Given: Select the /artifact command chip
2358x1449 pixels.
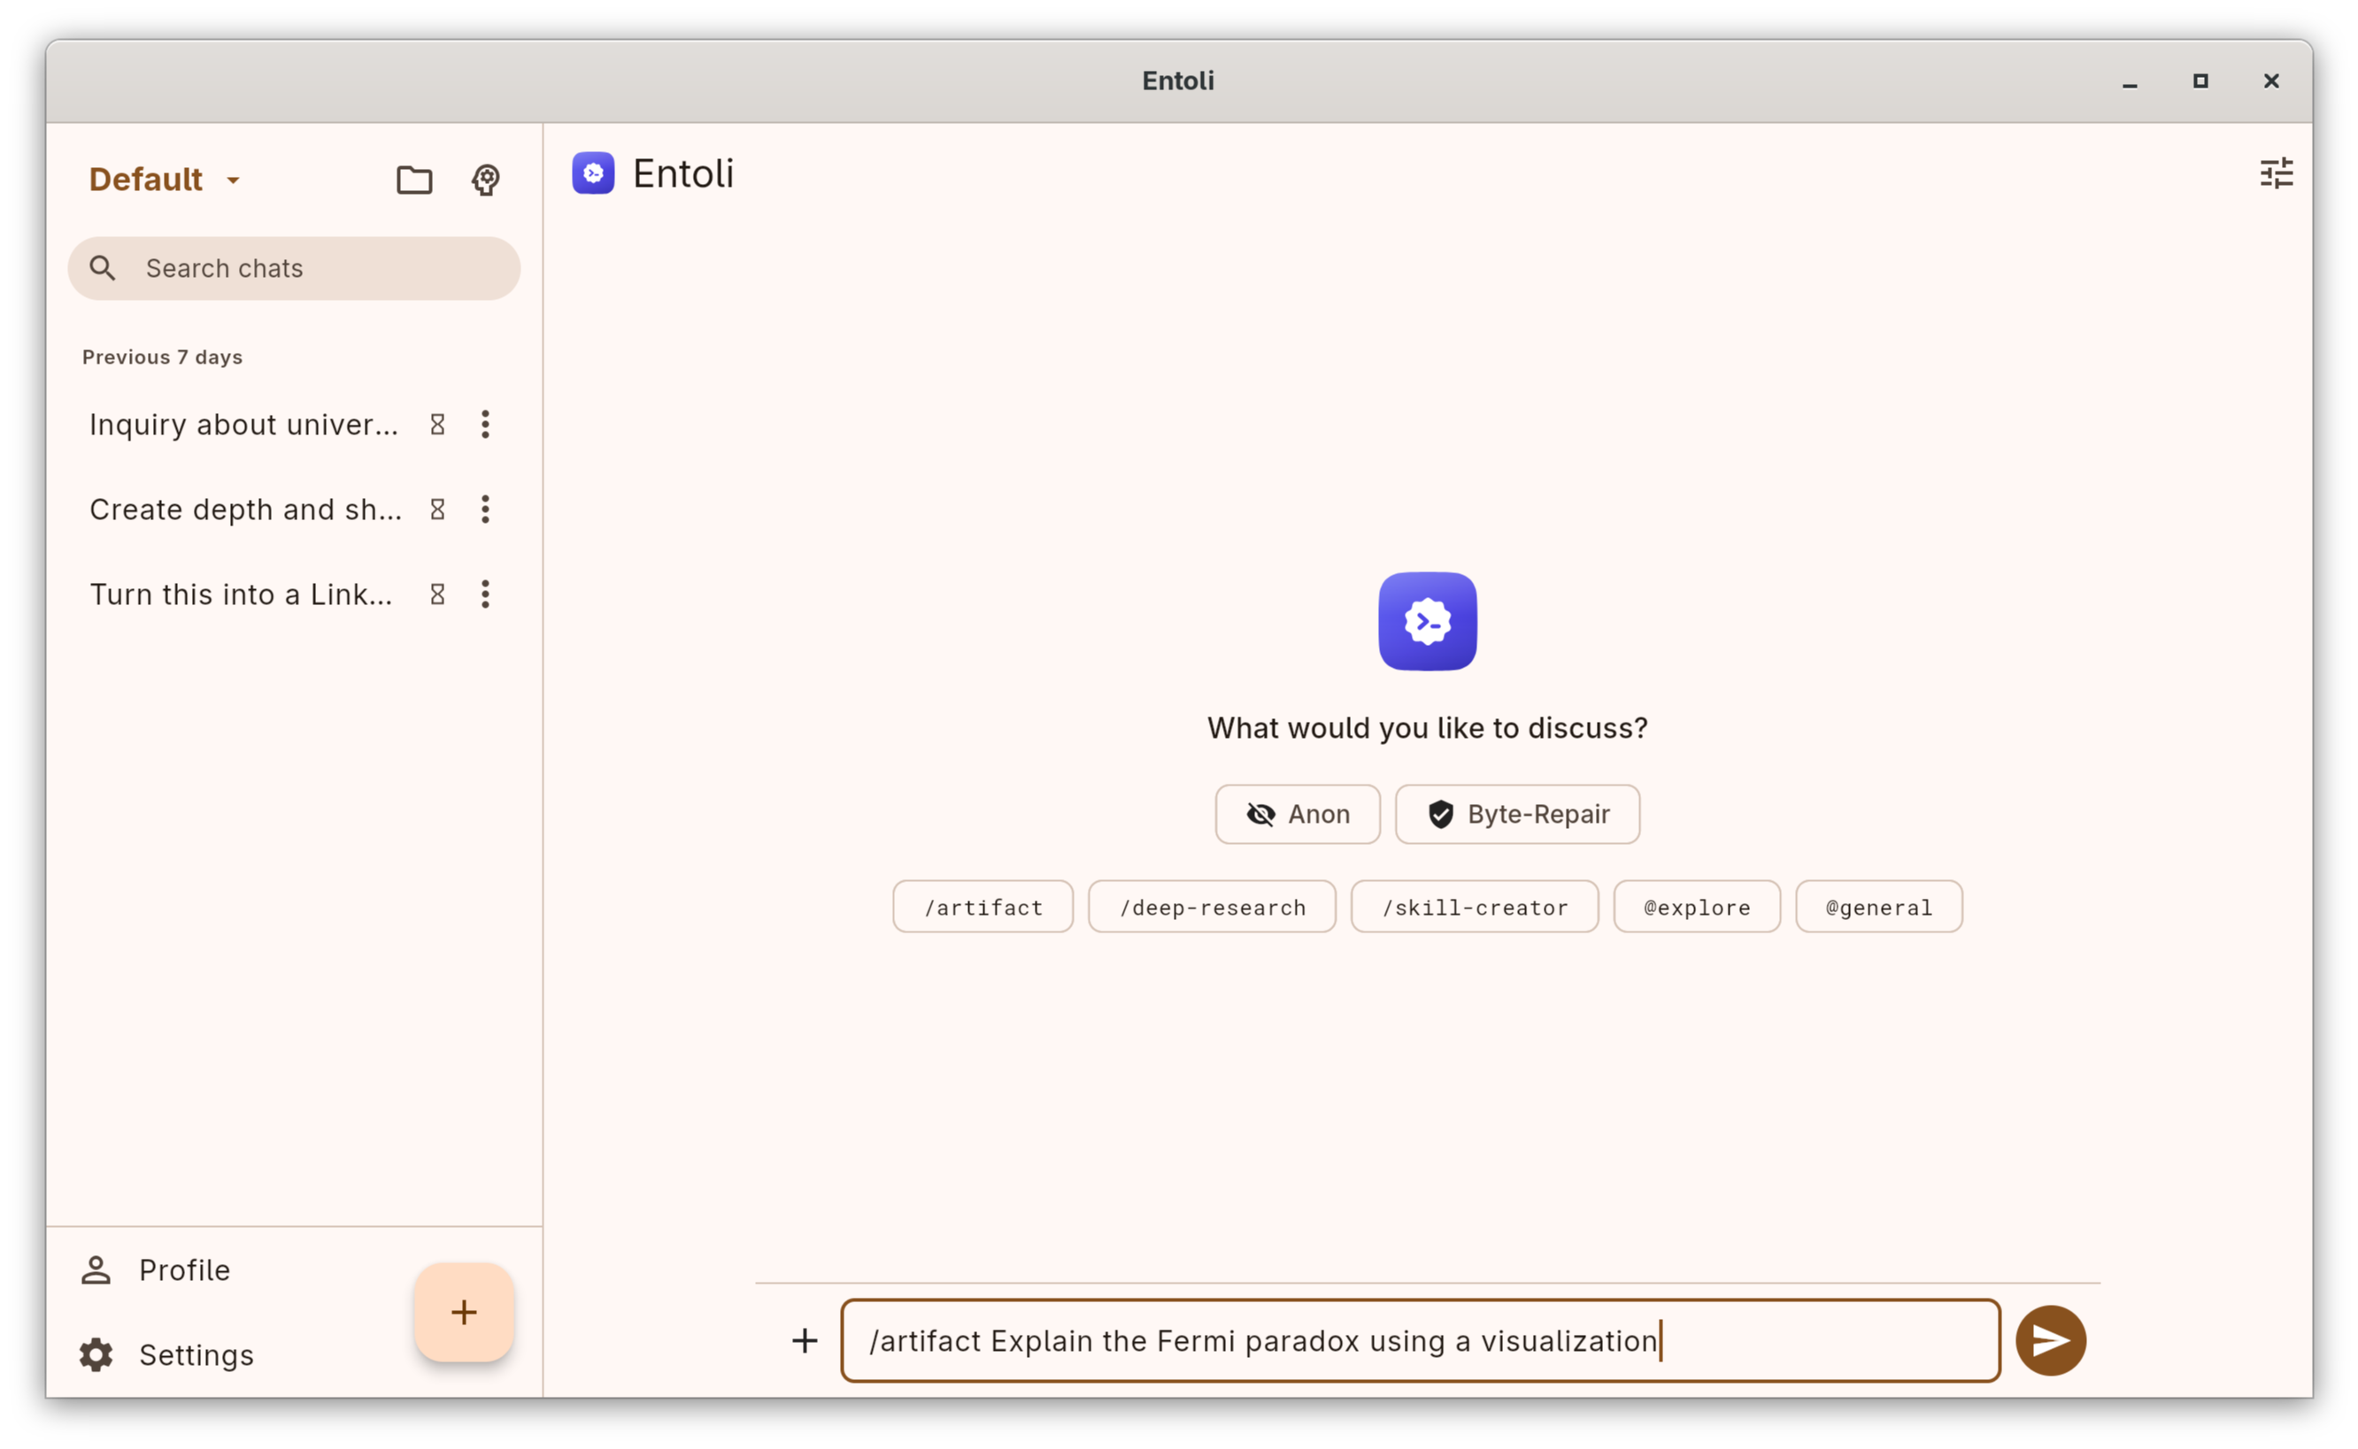Looking at the screenshot, I should [982, 907].
